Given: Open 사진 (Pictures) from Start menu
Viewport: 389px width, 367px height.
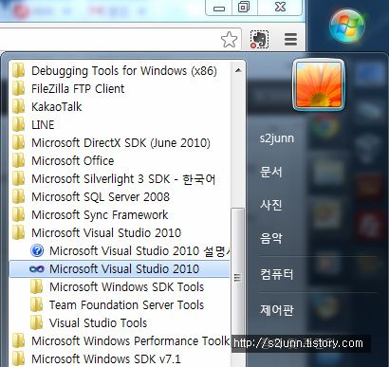Looking at the screenshot, I should (270, 205).
